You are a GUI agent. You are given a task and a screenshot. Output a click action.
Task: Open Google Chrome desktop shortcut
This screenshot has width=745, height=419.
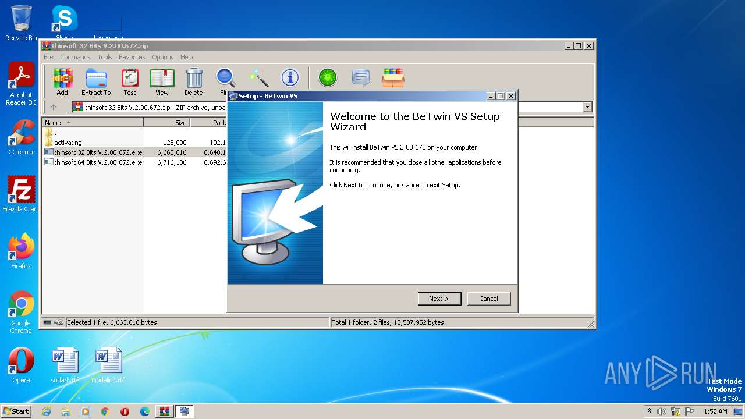point(21,313)
